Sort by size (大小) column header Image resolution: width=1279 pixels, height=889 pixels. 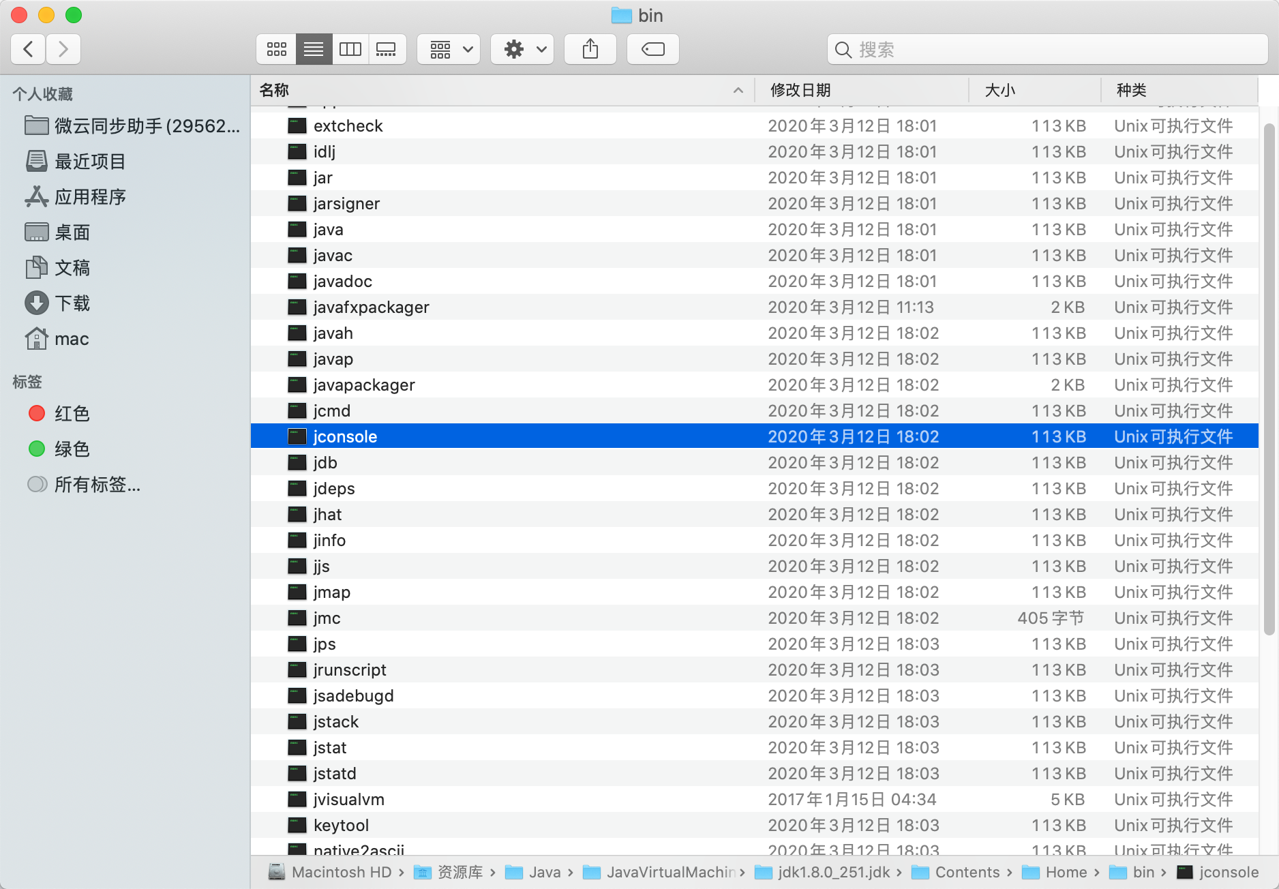coord(1000,90)
